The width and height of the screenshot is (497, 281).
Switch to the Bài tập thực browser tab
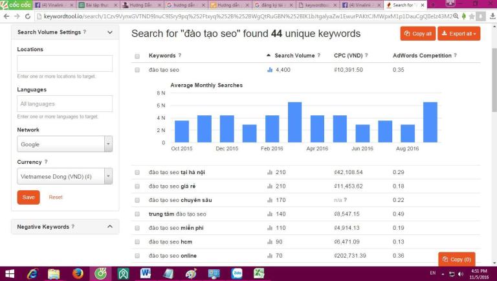pyautogui.click(x=98, y=5)
